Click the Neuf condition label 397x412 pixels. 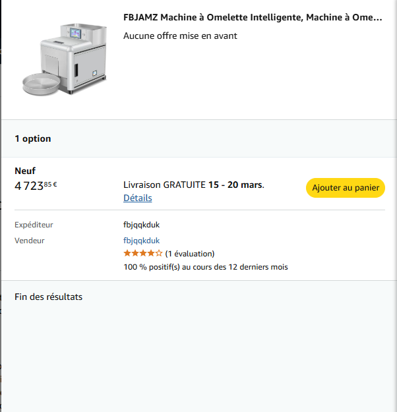25,171
